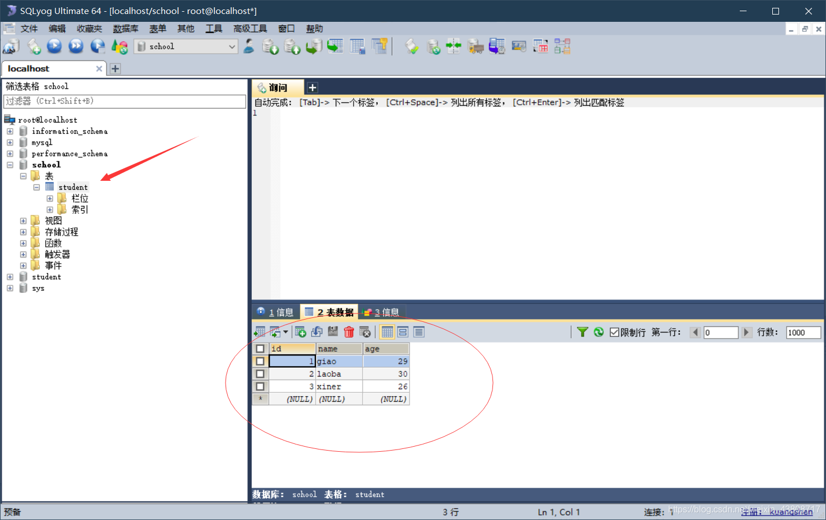Click the insert new row icon in table data toolbar
This screenshot has height=520, width=826.
tap(301, 332)
